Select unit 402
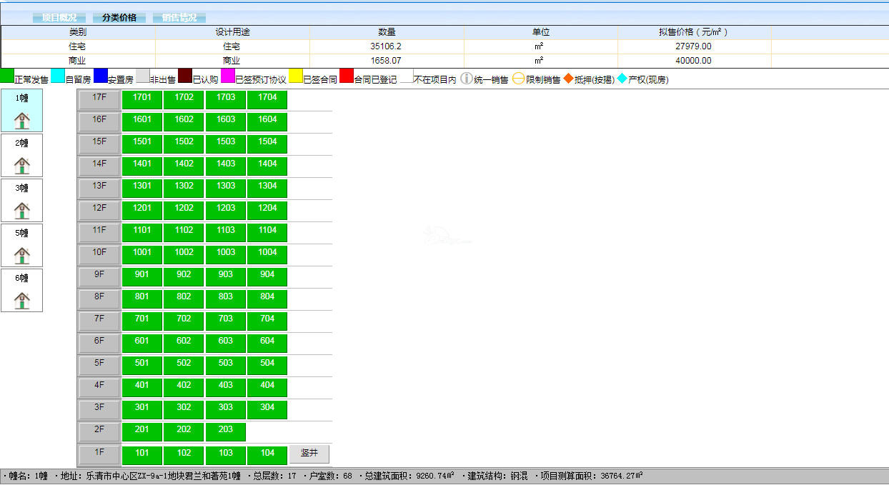The image size is (889, 485). 184,388
